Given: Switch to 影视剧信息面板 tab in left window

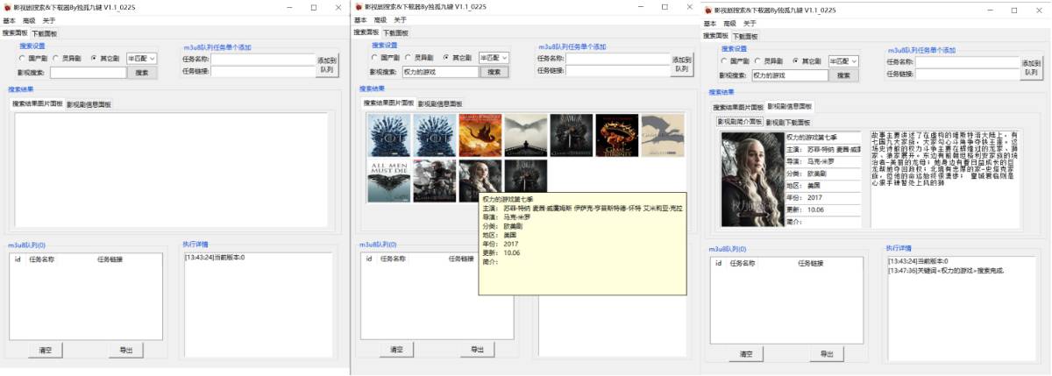Looking at the screenshot, I should 89,103.
